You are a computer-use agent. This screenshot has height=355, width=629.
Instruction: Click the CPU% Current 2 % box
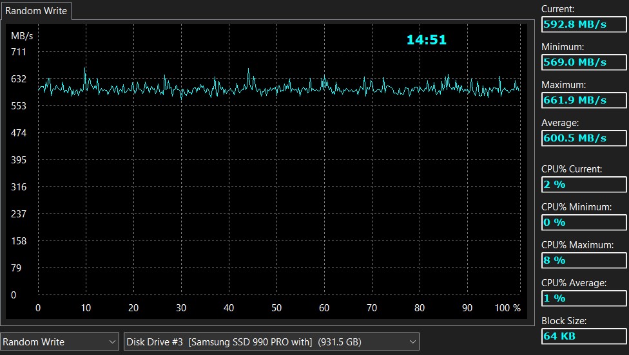pos(583,185)
